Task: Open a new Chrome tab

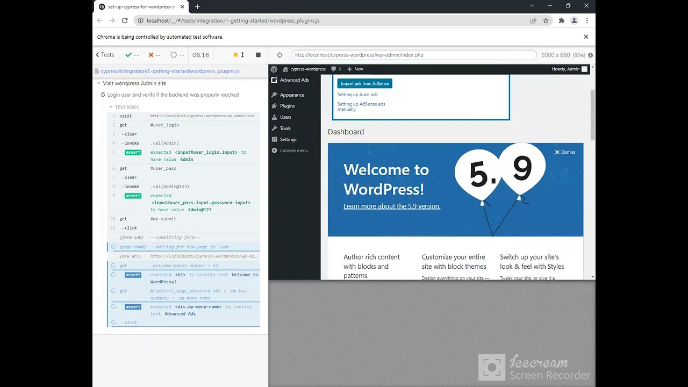Action: (197, 6)
